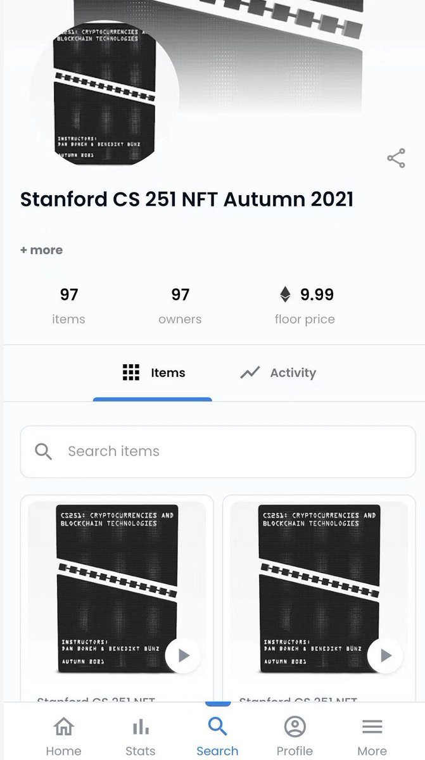Image resolution: width=425 pixels, height=760 pixels.
Task: Go to Profile in bottom bar
Action: point(295,737)
